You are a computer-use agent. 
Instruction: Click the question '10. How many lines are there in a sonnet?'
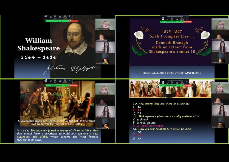click(x=161, y=104)
